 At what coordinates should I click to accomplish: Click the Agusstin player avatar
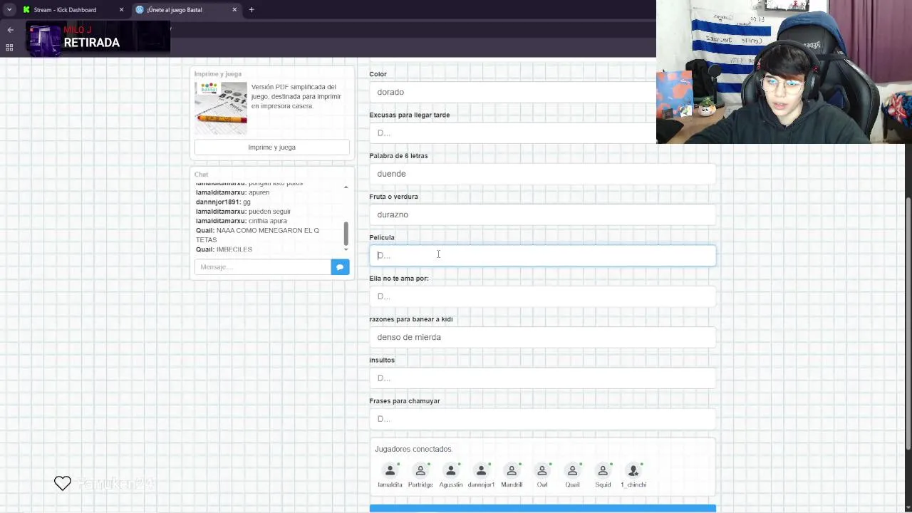(x=450, y=470)
